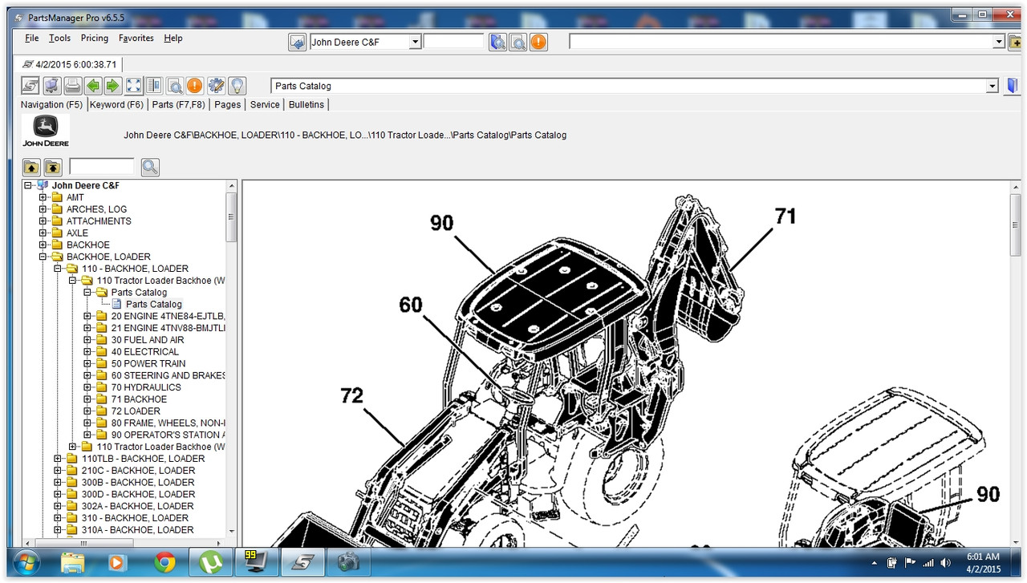Click the text field beside the catalog dropdown

pyautogui.click(x=453, y=42)
